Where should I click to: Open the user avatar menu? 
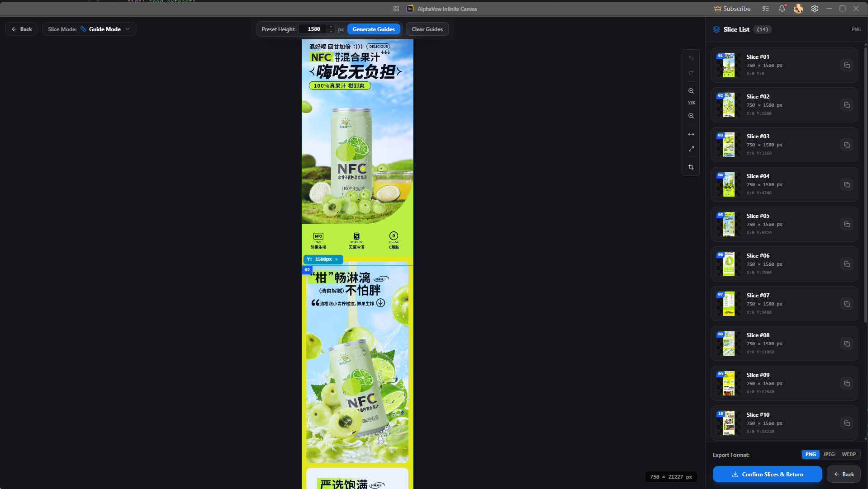[x=798, y=9]
